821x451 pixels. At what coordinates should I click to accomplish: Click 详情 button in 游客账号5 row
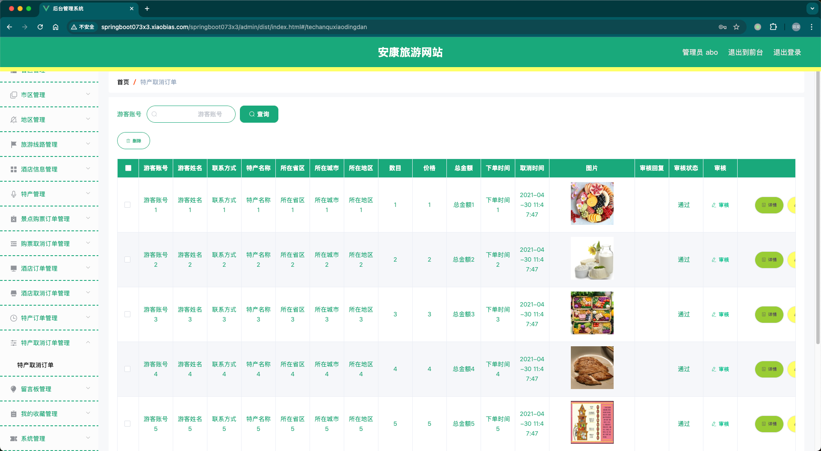click(x=769, y=424)
